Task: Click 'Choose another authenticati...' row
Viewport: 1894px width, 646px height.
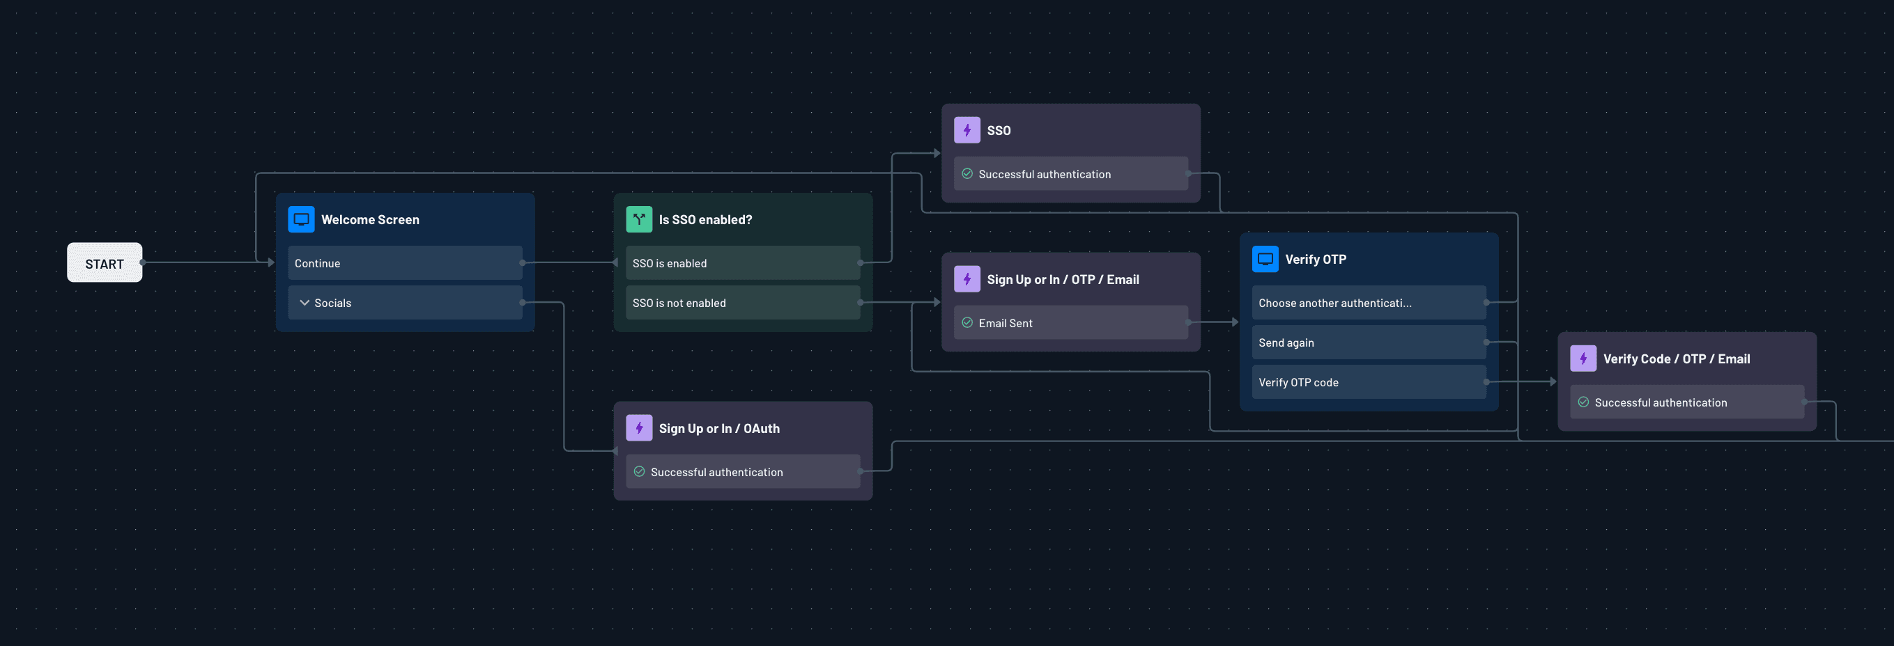Action: click(1368, 302)
